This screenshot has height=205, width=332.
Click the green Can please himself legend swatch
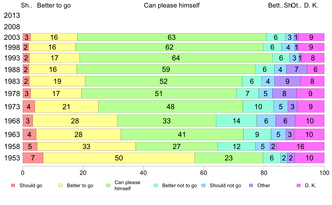(x=108, y=186)
